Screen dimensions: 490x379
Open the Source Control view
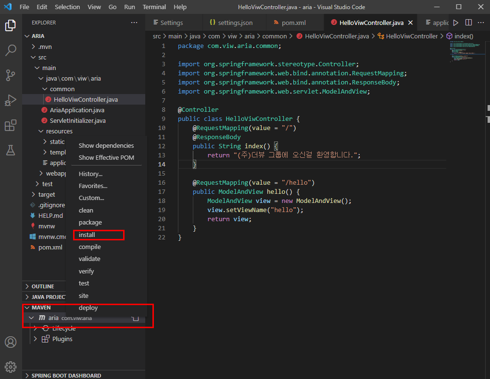(x=11, y=75)
